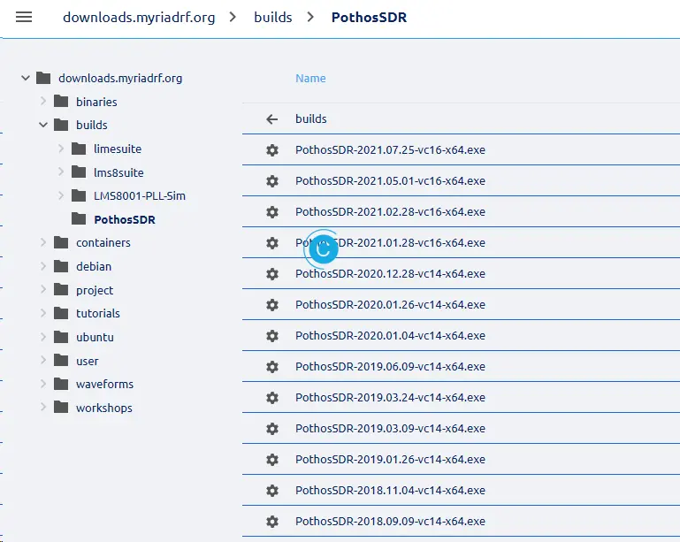Click gear icon for PothosSDR-2019.06.09

pos(272,367)
